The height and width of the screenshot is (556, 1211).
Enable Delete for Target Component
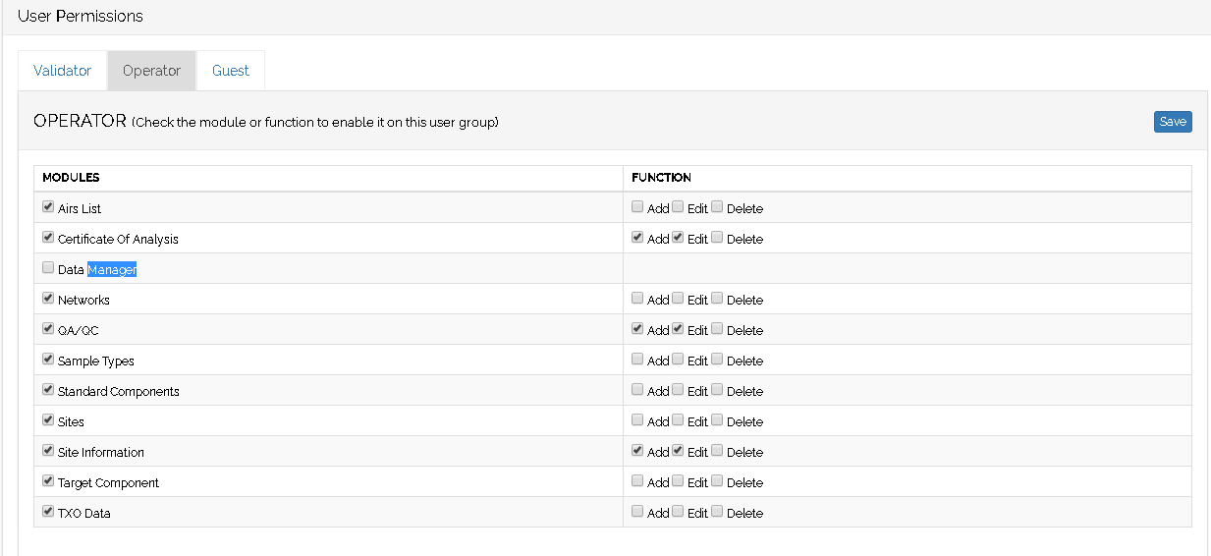717,481
